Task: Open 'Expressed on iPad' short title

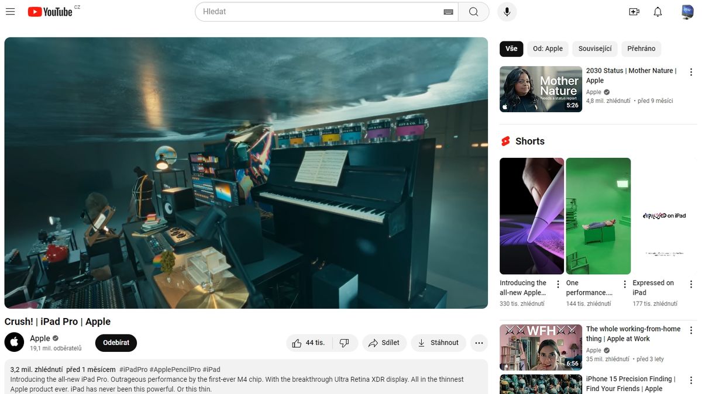Action: point(653,288)
